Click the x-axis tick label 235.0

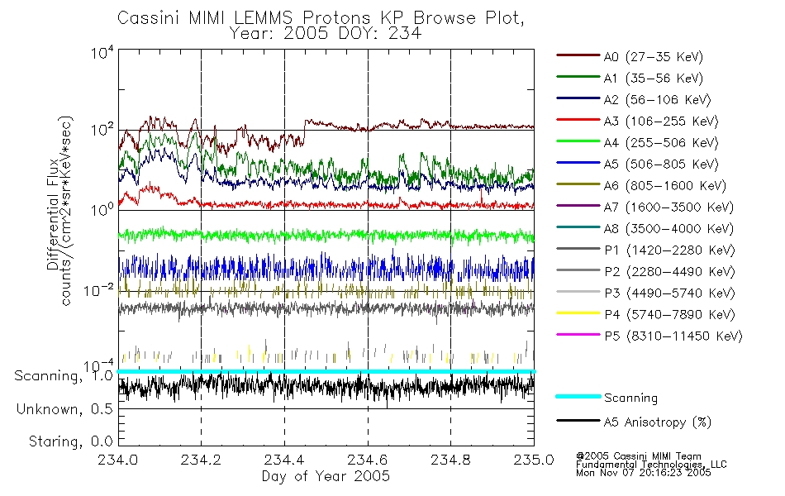pos(534,460)
